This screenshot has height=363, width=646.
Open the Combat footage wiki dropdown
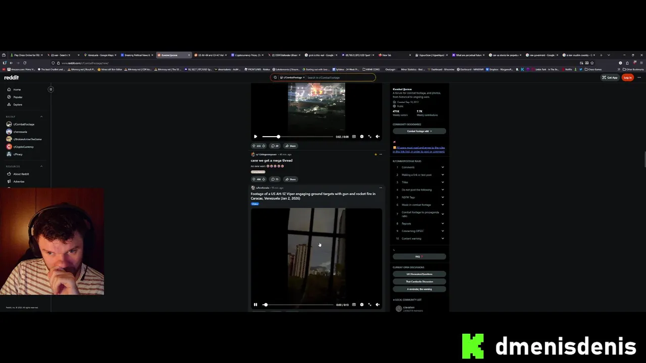[419, 131]
